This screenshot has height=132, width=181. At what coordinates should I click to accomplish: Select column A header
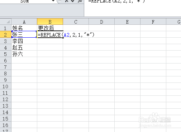tap(24, 22)
